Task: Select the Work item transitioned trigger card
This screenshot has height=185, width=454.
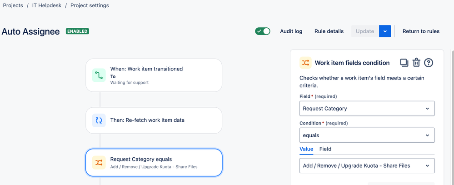Action: point(154,75)
